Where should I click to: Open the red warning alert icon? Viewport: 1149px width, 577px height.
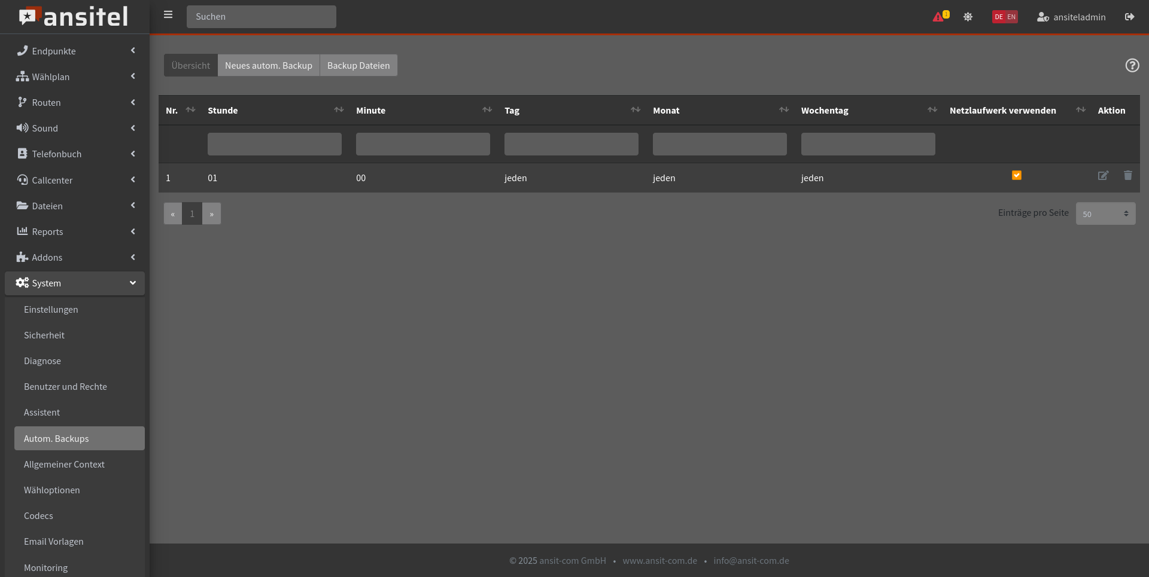point(938,17)
